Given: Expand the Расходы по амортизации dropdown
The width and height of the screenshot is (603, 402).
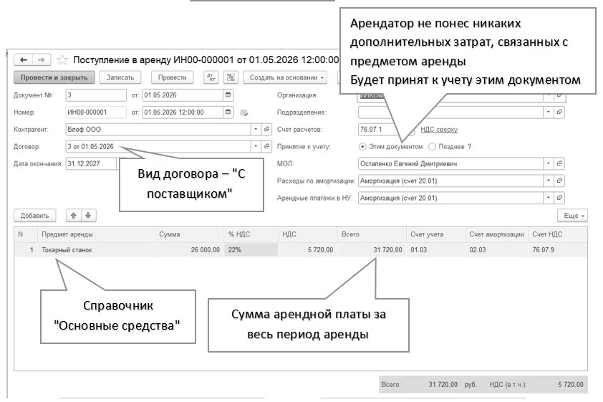Looking at the screenshot, I should coord(549,181).
